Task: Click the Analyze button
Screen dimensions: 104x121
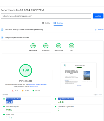Action: [98, 16]
